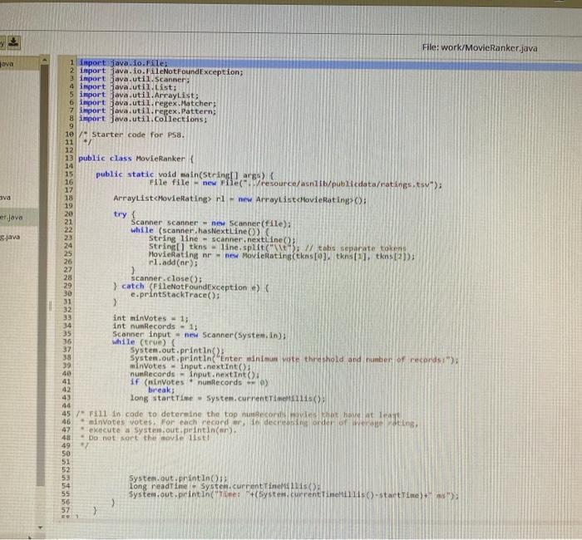Click the Starter code for PS8 comment
Screen dimensions: 582x540
pyautogui.click(x=131, y=135)
